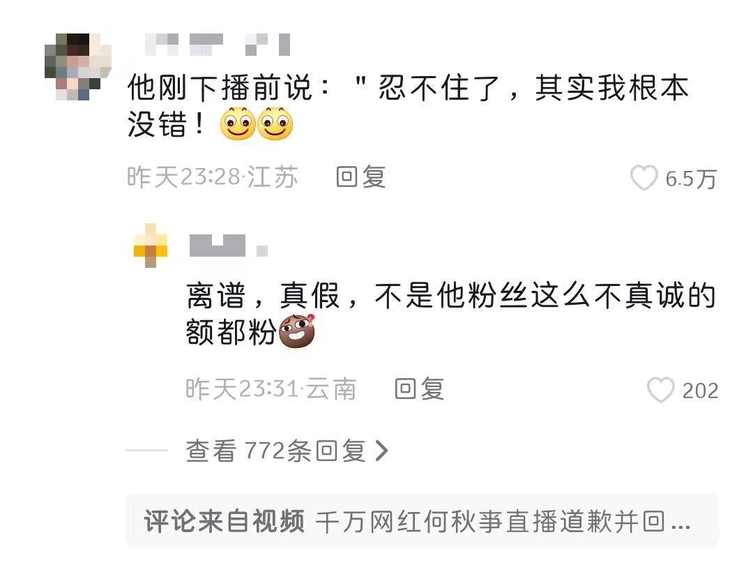
Task: Click the 6.5万 like count
Action: [x=691, y=179]
